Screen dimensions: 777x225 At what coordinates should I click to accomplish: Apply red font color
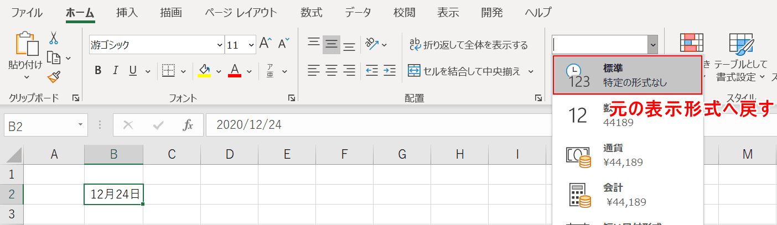tap(235, 70)
